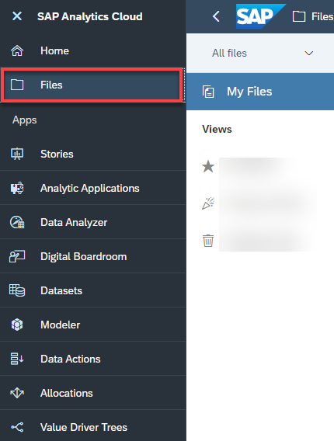Open the Modeler cube icon
Image resolution: width=334 pixels, height=441 pixels.
pos(17,325)
